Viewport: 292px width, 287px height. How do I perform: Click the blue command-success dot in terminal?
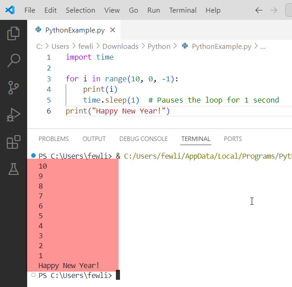click(34, 155)
